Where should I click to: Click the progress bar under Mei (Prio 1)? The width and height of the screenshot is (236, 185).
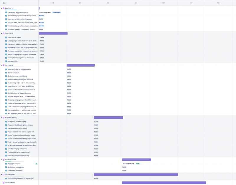(x=14, y=10)
